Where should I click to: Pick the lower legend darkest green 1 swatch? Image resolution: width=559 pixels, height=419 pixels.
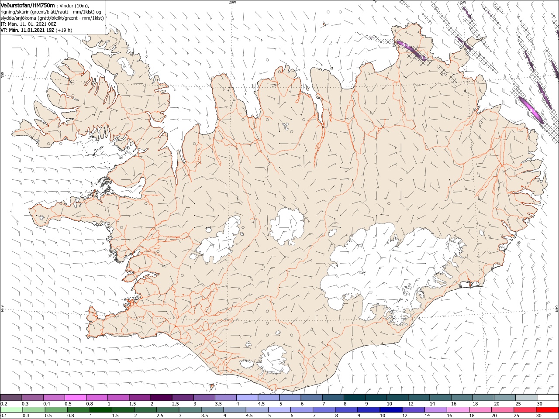click(x=100, y=410)
